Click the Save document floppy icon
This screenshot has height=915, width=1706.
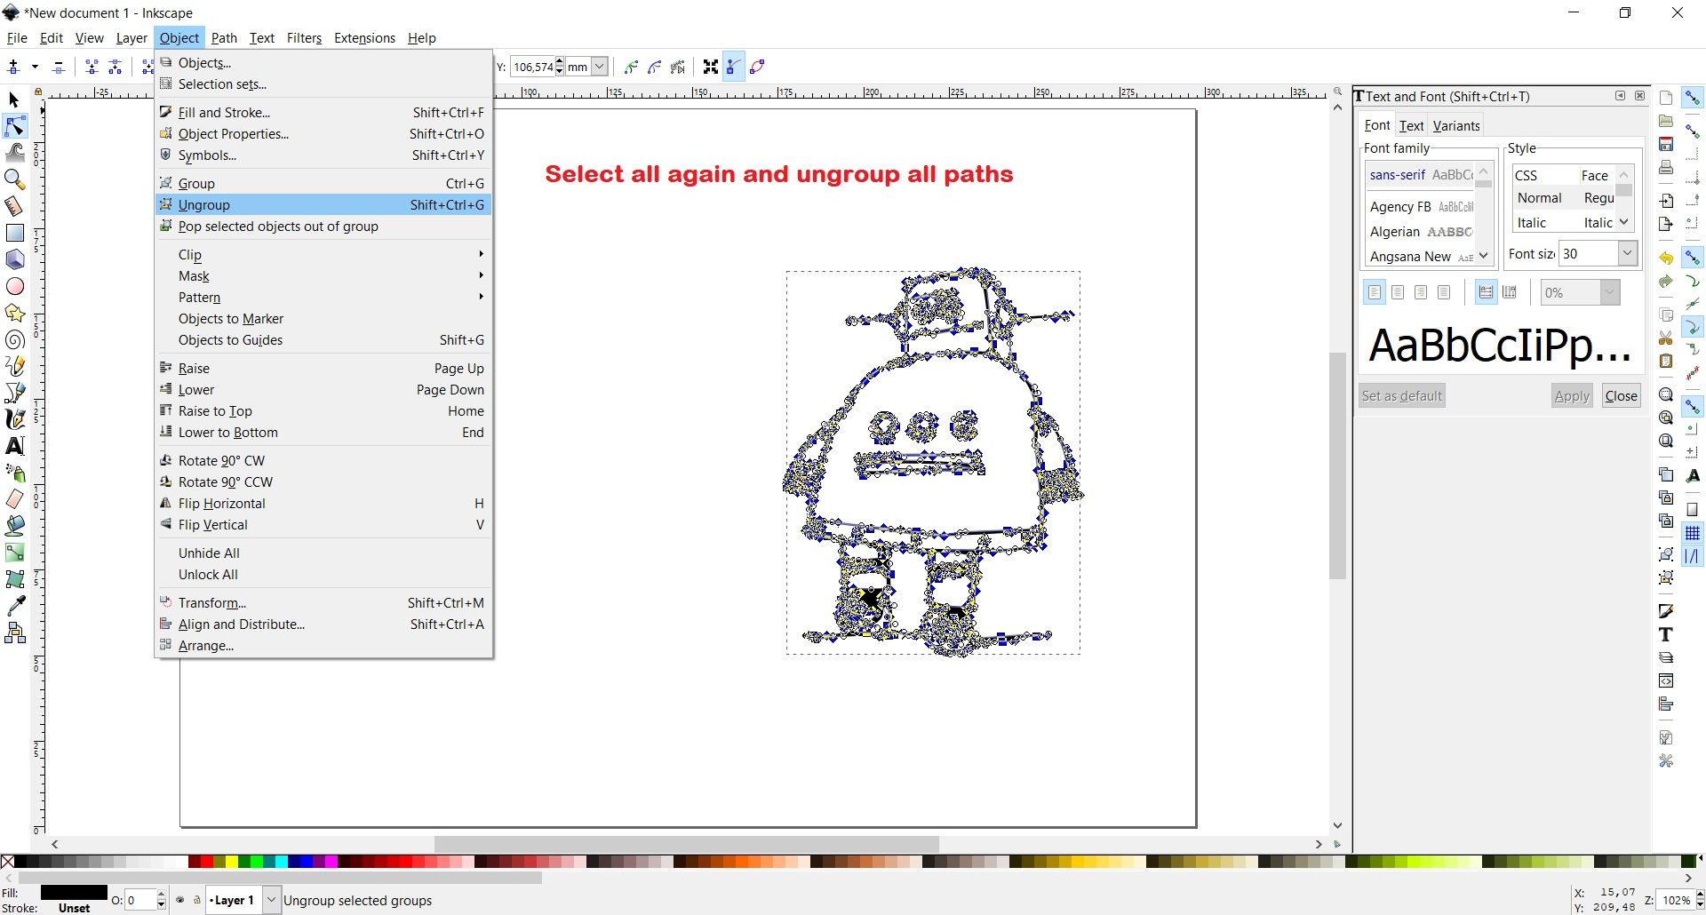point(1666,144)
